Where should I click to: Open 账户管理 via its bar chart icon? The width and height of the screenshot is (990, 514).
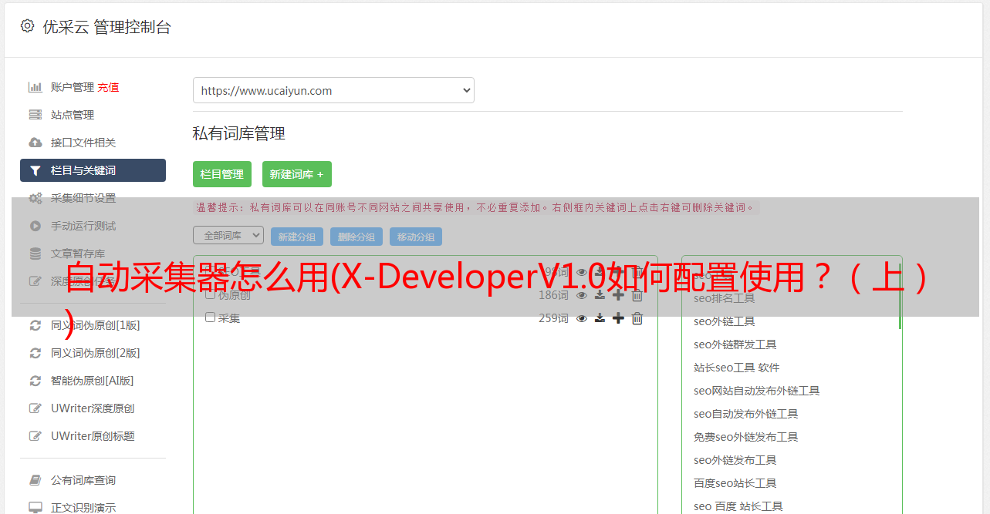coord(35,87)
